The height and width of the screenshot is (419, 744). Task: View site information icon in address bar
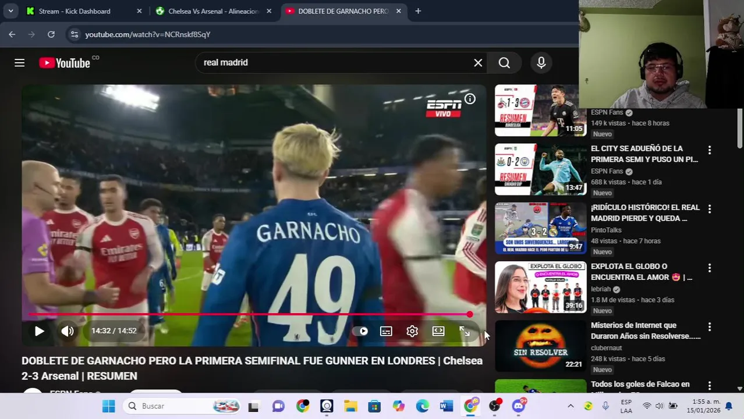pos(74,34)
